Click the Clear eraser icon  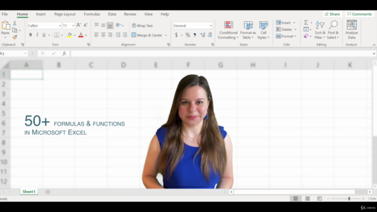pyautogui.click(x=306, y=36)
